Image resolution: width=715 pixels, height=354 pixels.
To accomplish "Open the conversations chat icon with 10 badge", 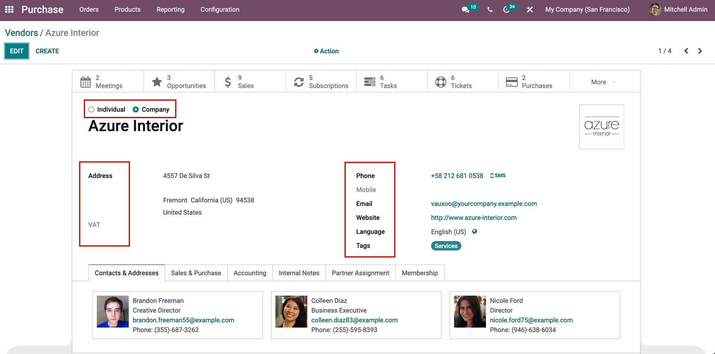I will 465,10.
